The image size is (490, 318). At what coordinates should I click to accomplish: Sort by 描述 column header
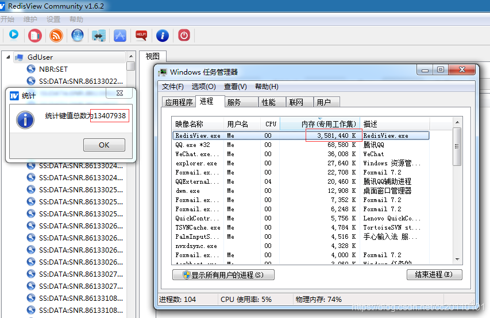pos(395,124)
